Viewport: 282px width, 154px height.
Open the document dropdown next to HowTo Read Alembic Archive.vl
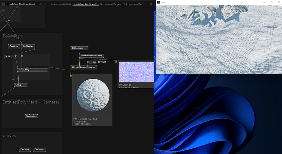point(36,4)
